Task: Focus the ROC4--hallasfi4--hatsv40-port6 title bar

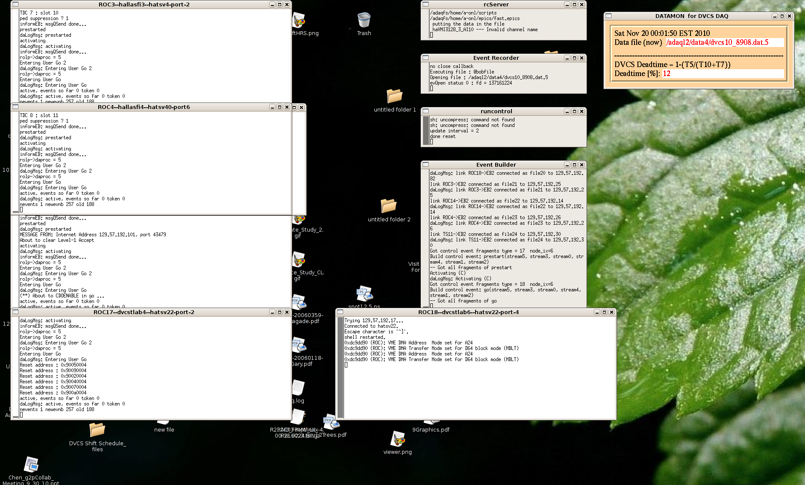Action: tap(144, 107)
